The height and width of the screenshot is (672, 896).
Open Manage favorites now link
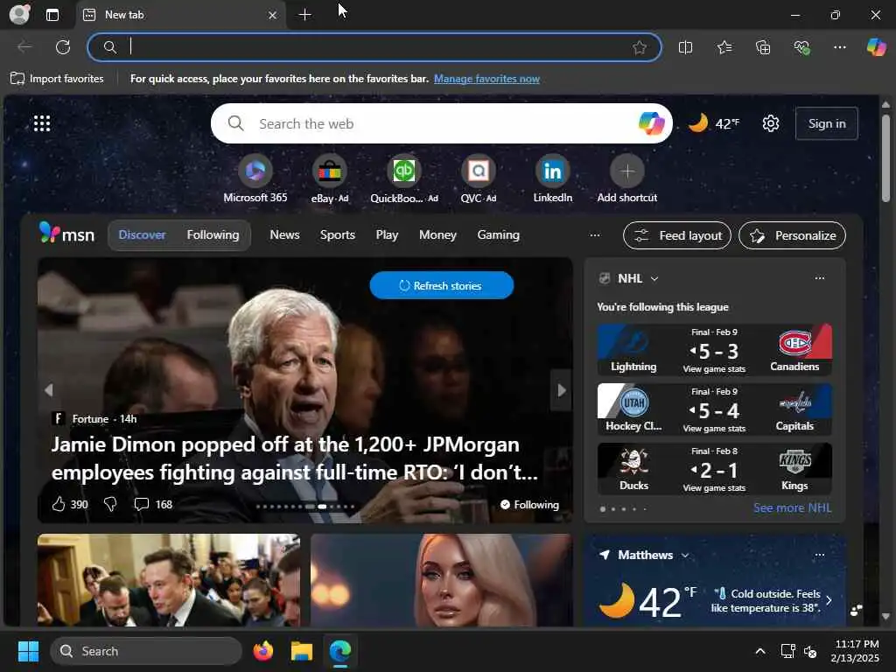486,79
